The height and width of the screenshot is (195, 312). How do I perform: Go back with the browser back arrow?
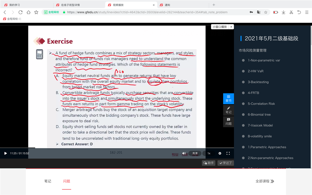point(5,12)
